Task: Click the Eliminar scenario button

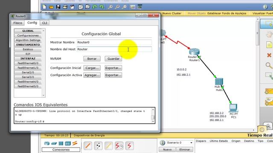Action: tap(185, 149)
